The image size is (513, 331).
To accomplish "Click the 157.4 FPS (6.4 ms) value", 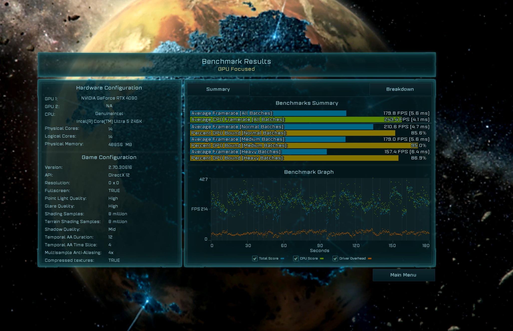I will pos(407,152).
